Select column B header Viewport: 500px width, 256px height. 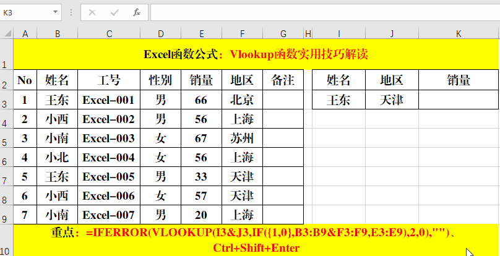[x=58, y=34]
